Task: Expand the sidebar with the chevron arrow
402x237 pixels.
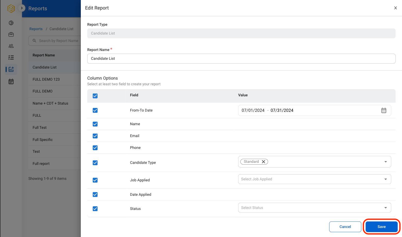Action: [22, 8]
